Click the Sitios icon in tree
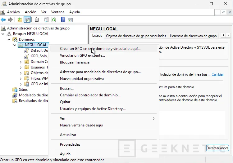 tap(15, 90)
